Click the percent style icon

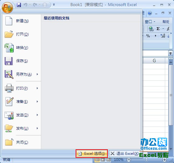click(x=148, y=36)
